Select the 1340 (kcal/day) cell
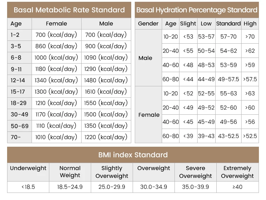266x200 pixels. click(56, 80)
